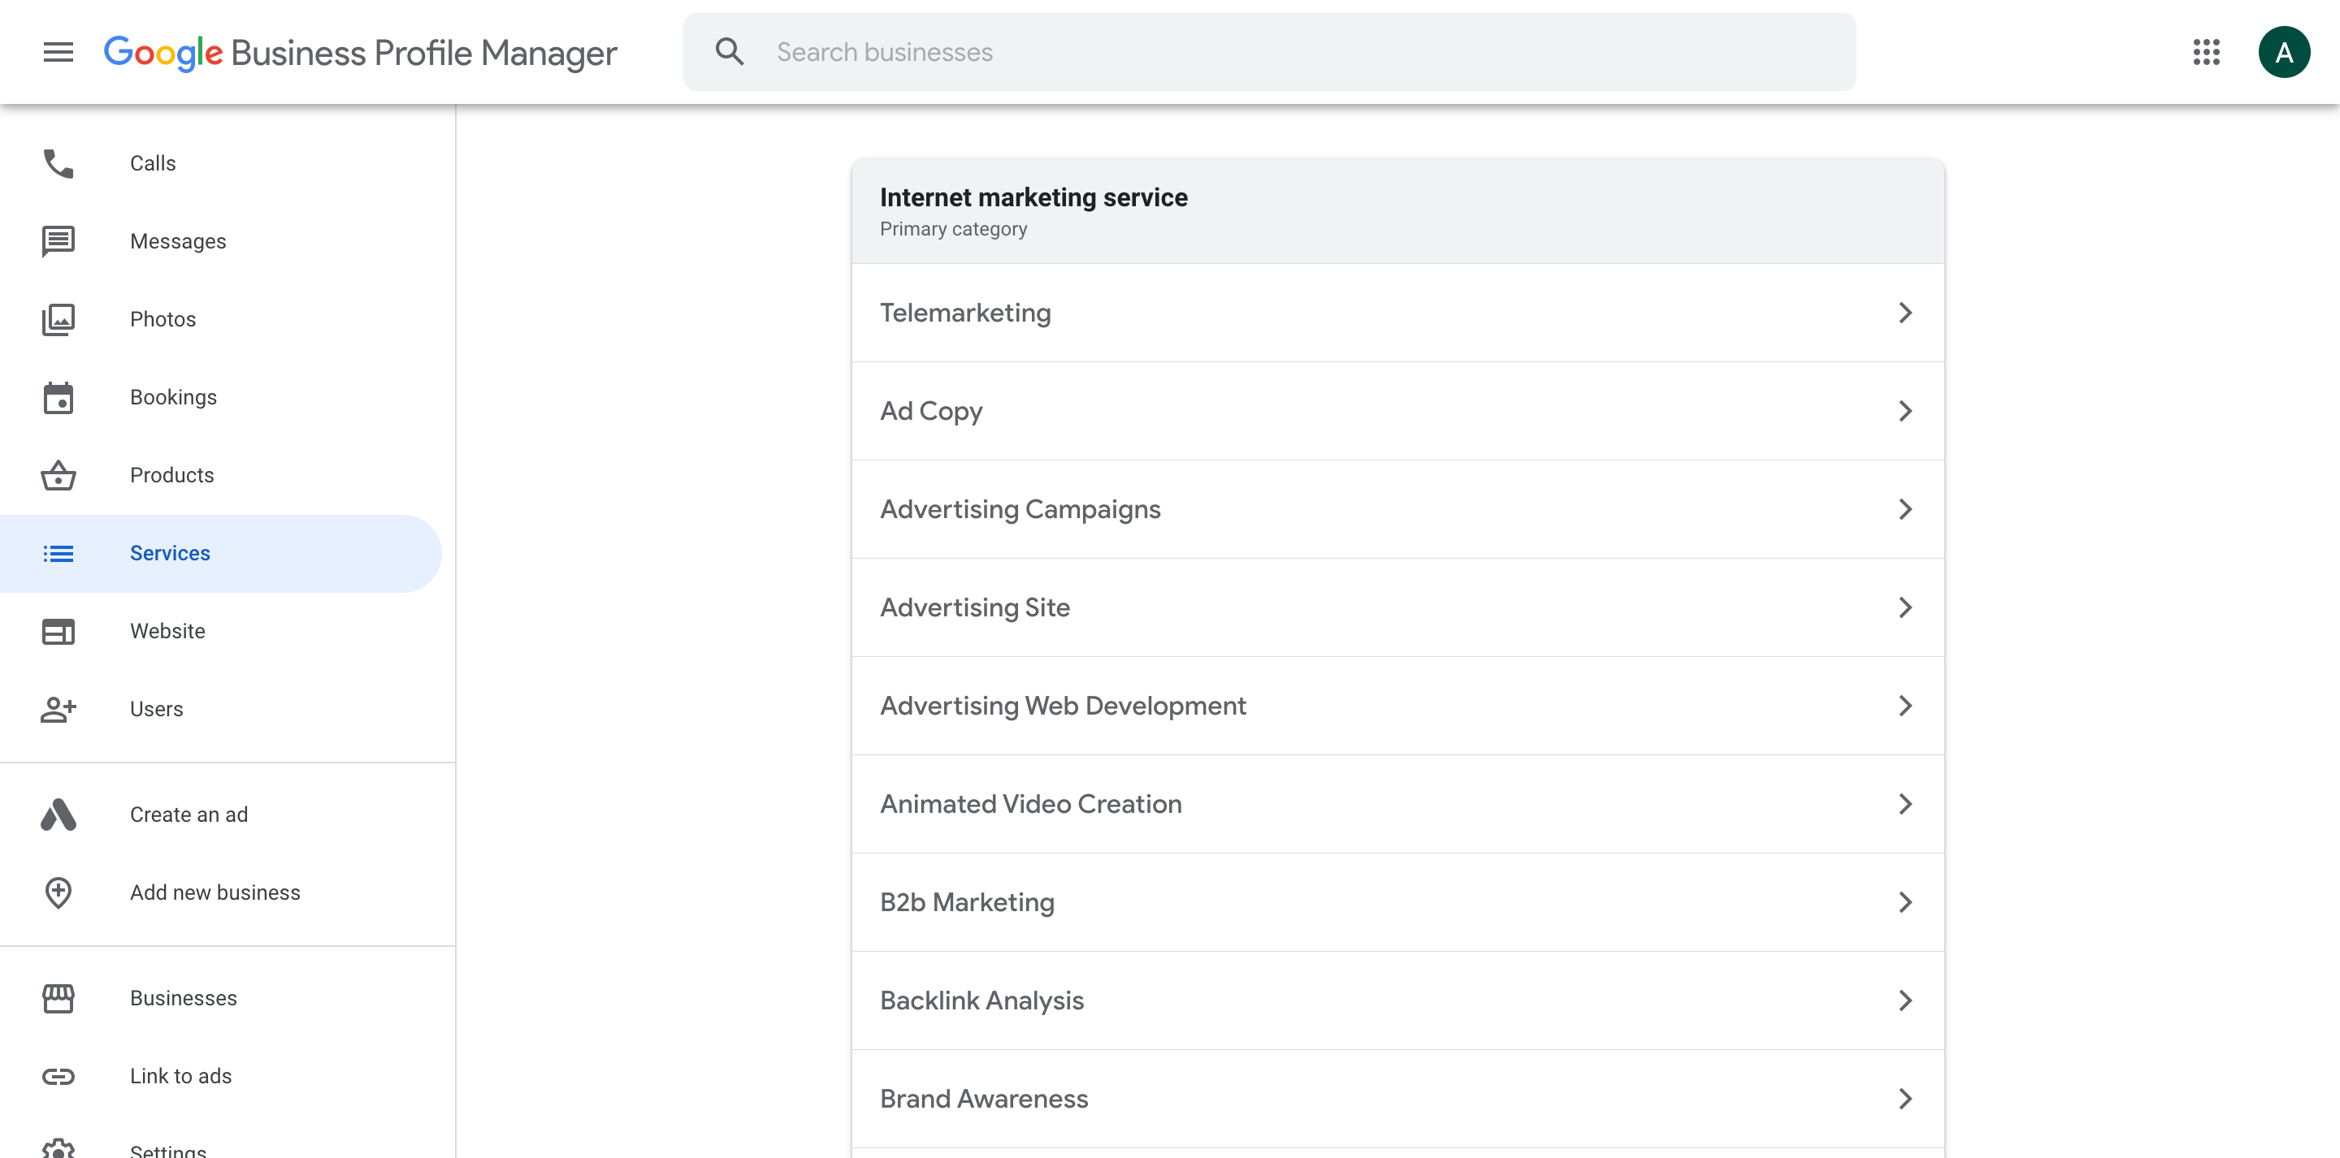Select Photos in the sidebar
The width and height of the screenshot is (2340, 1158).
click(x=162, y=320)
